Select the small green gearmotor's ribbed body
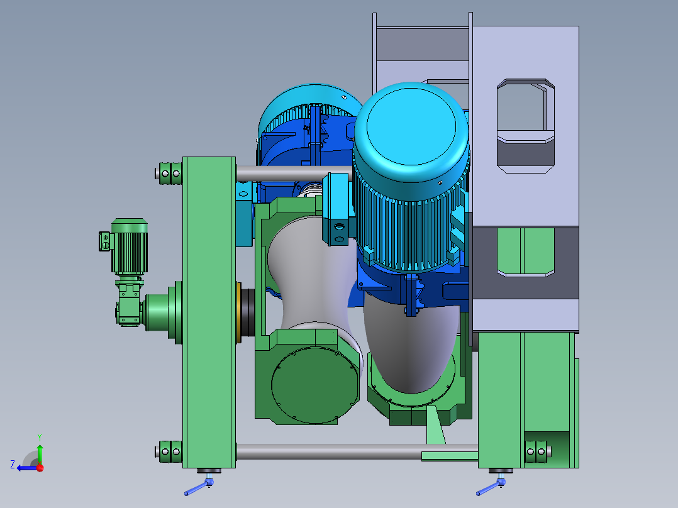The height and width of the screenshot is (508, 678). [x=130, y=252]
